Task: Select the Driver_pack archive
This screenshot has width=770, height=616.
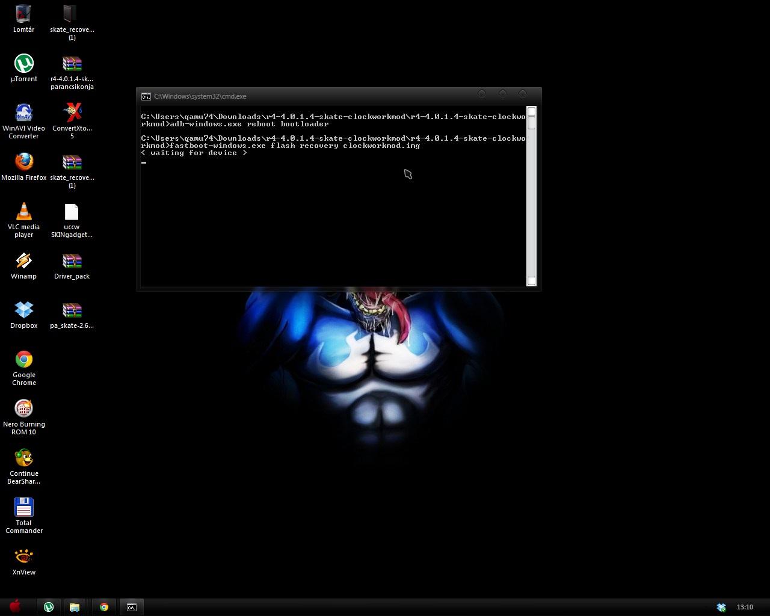Action: pyautogui.click(x=72, y=265)
